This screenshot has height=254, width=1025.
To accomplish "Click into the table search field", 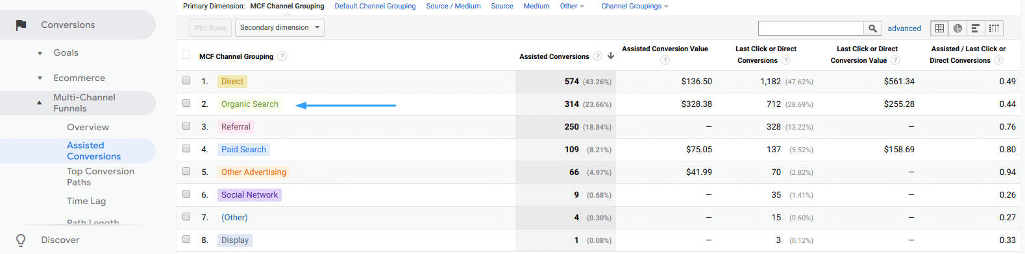I will pos(811,28).
